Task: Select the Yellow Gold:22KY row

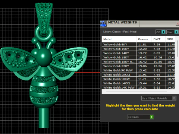Action: pyautogui.click(x=138, y=66)
